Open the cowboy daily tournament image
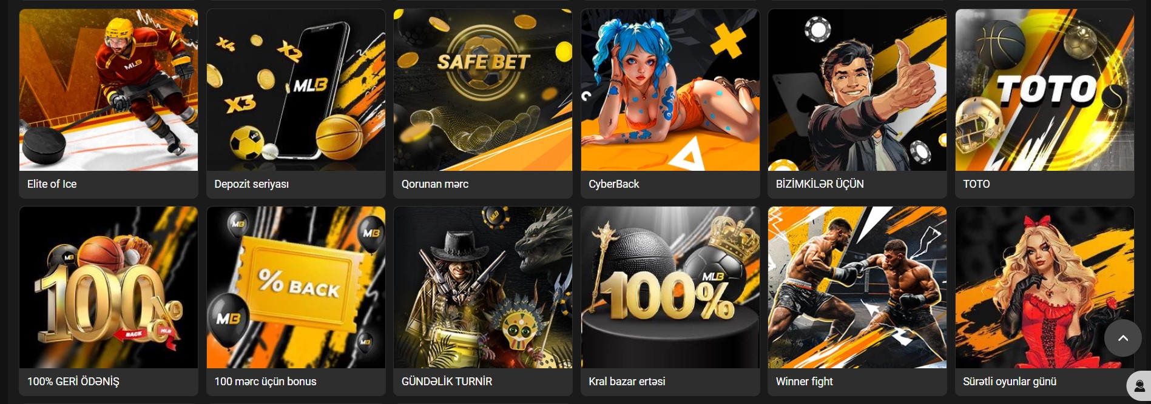Viewport: 1151px width, 404px height. point(483,287)
